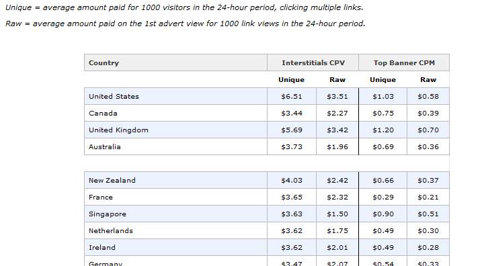Click the Australia country cell
The height and width of the screenshot is (266, 480).
[175, 146]
